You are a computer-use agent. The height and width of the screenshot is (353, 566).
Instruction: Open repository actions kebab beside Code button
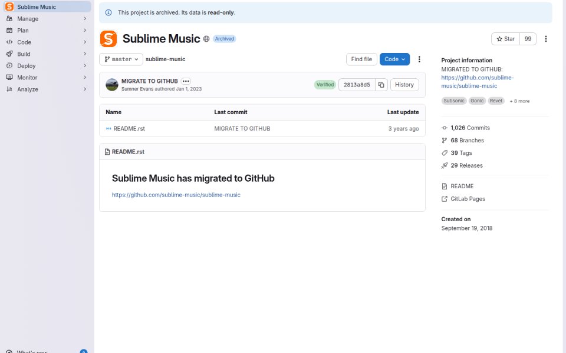click(x=419, y=59)
